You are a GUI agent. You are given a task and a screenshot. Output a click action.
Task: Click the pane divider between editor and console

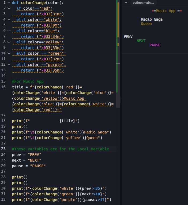[x=121, y=100]
